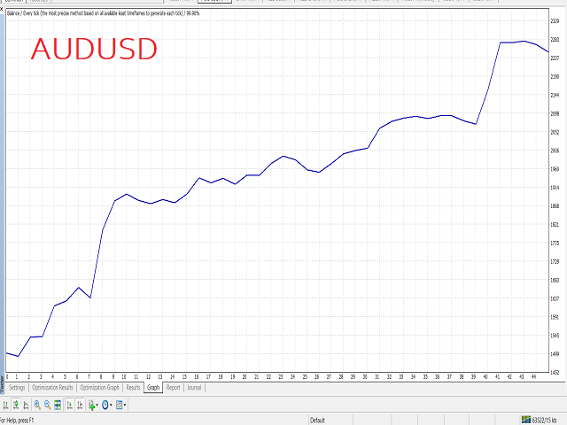Image resolution: width=567 pixels, height=425 pixels.
Task: Click the 63522/15 kb traffic indicator
Action: click(x=544, y=420)
